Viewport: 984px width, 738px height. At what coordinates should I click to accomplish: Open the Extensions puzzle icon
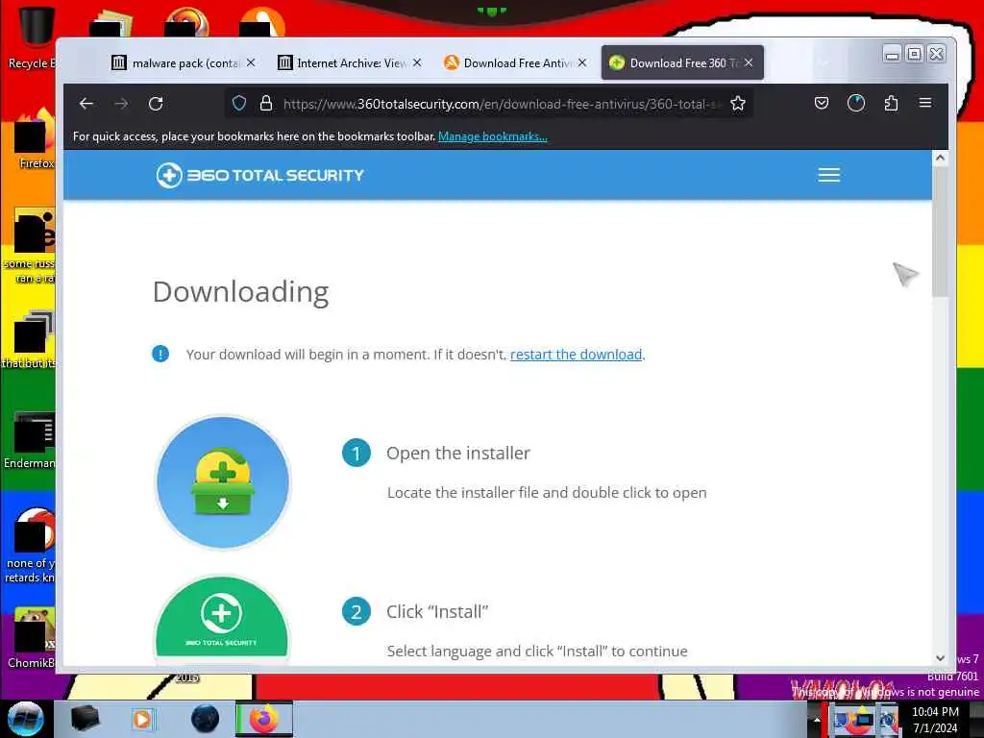[x=891, y=103]
